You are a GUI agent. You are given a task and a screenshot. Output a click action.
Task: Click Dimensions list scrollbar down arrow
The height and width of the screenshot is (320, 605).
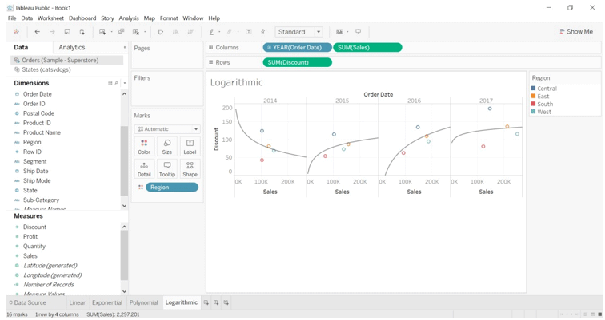(124, 206)
